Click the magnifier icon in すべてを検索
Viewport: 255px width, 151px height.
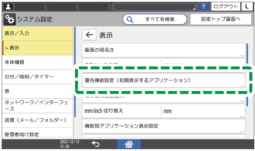point(130,19)
